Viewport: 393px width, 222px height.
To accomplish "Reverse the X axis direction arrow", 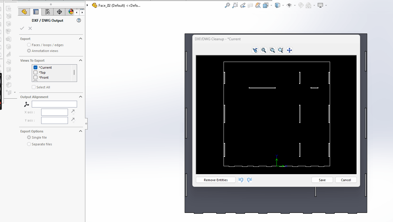I will [x=73, y=112].
